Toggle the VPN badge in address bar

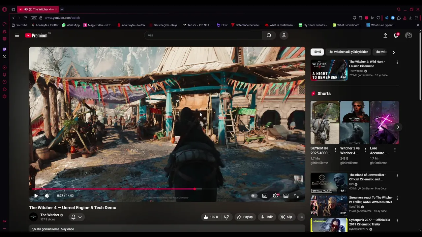[34, 18]
